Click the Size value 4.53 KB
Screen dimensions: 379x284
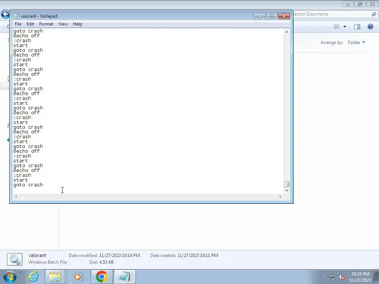106,262
